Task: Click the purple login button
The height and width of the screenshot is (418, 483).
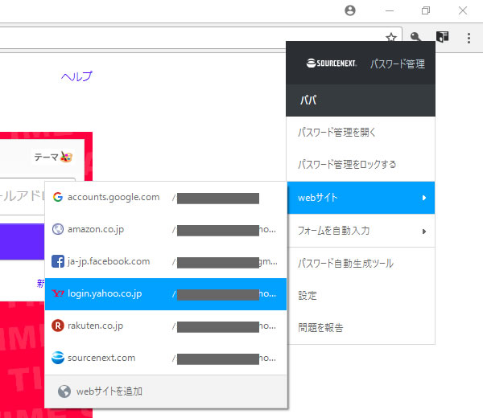Action: pos(23,242)
